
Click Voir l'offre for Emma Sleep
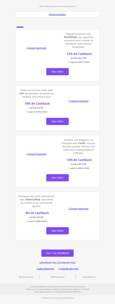point(57,231)
